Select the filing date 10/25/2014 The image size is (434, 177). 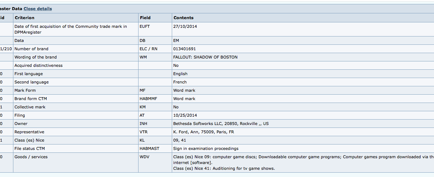coord(185,115)
